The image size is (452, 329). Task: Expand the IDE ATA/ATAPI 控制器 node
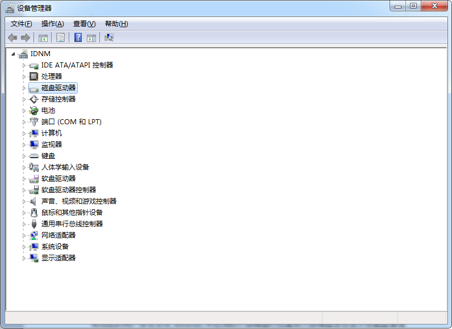(x=24, y=65)
